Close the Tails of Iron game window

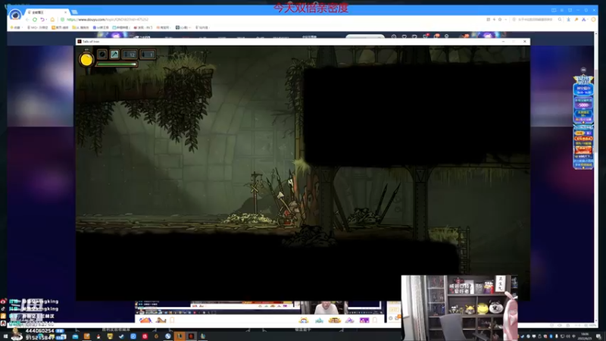(524, 42)
